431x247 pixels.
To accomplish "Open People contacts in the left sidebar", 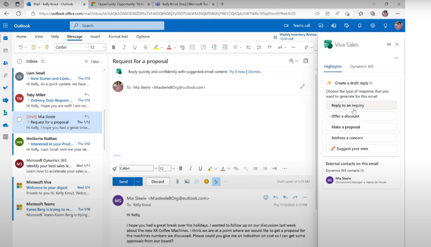I will pyautogui.click(x=6, y=63).
